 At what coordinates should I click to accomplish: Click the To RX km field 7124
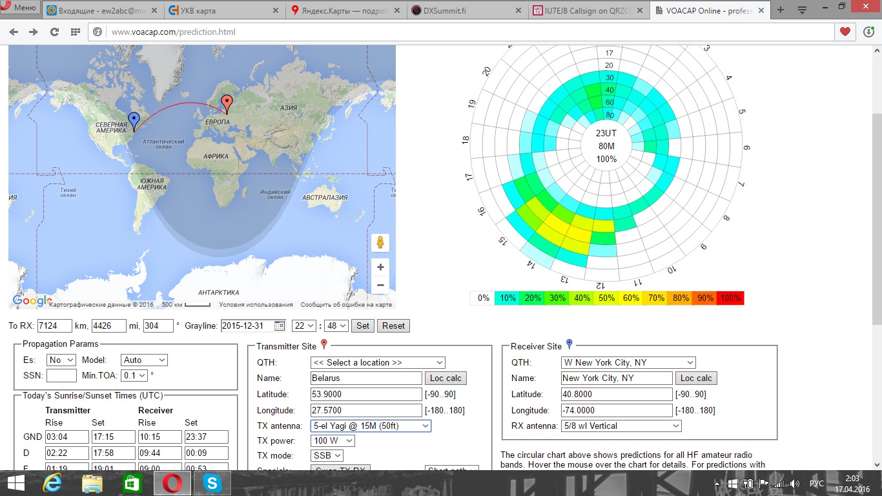pyautogui.click(x=54, y=325)
